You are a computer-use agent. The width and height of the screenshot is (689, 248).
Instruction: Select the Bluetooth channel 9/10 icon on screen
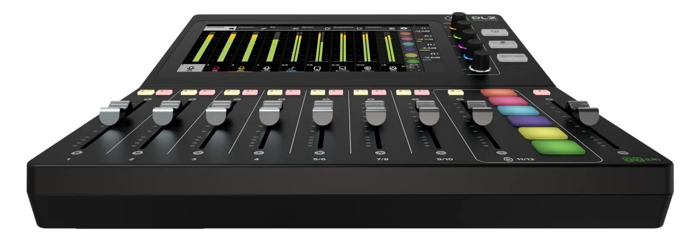[x=342, y=68]
